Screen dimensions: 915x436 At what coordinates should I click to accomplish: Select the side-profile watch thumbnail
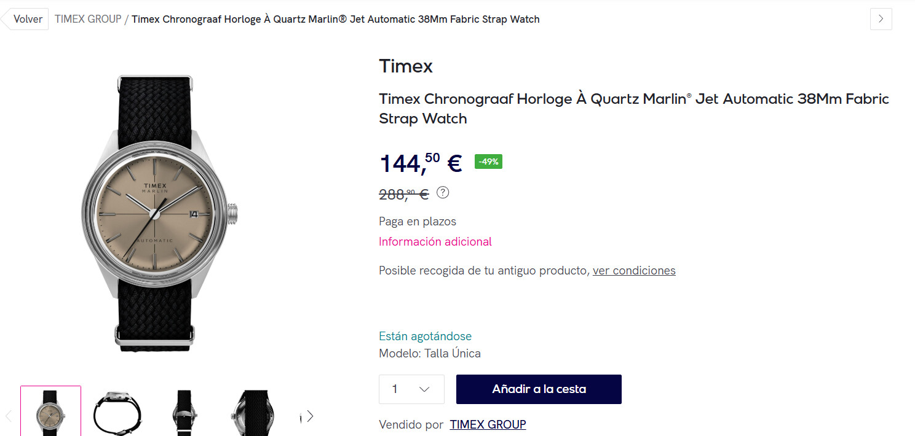click(117, 411)
